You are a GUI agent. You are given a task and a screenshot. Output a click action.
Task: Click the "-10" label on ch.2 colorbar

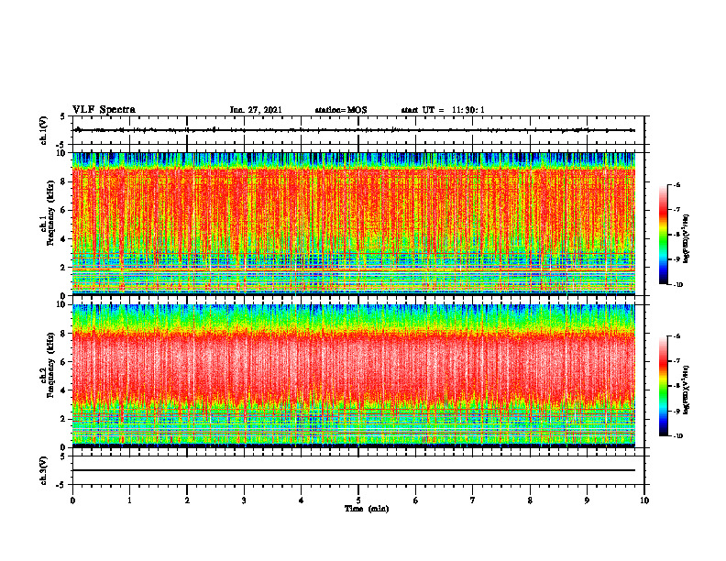(x=678, y=436)
